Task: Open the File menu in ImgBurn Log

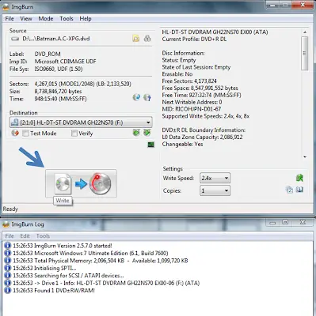Action: (10, 236)
